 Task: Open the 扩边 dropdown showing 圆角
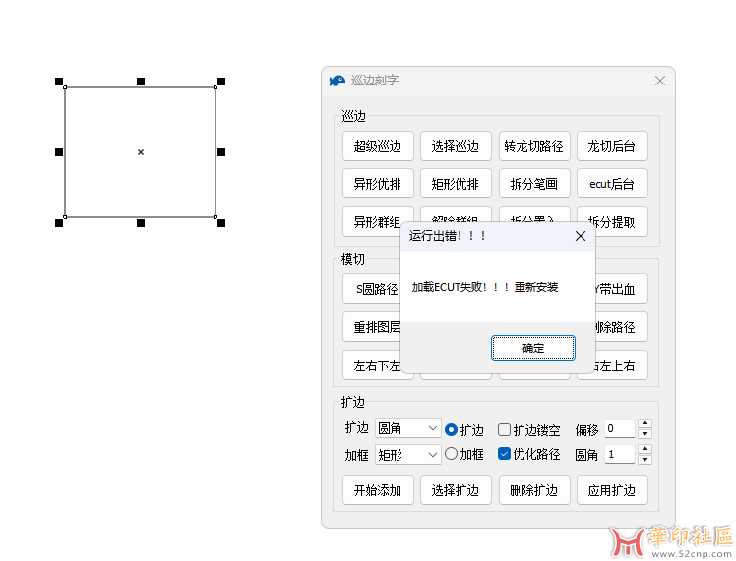(407, 428)
